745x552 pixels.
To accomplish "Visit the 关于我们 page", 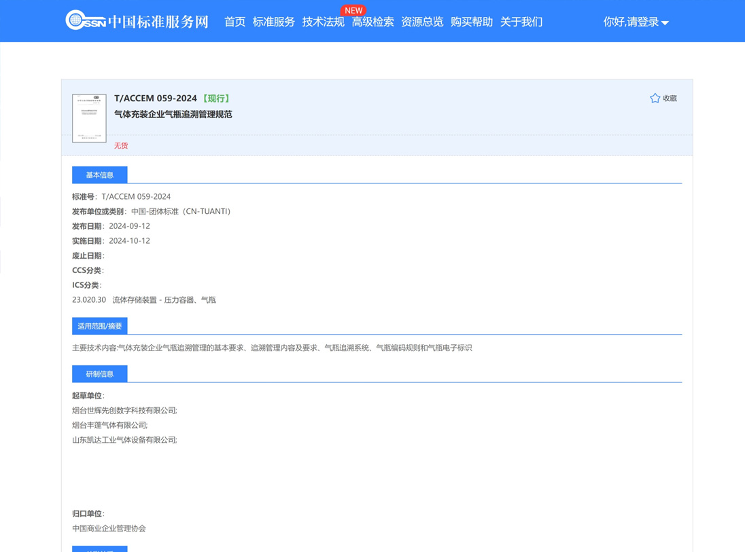I will (x=521, y=22).
